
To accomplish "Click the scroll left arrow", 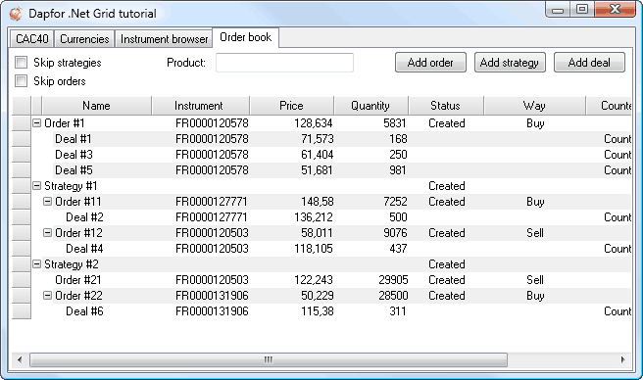I will coord(20,359).
